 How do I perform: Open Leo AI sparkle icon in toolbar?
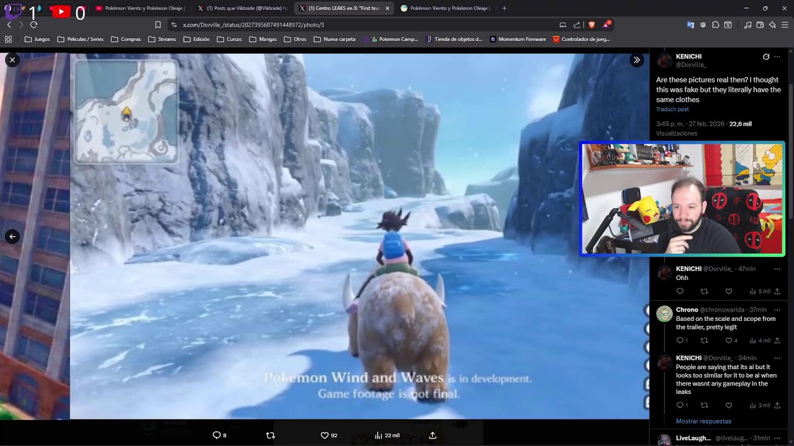click(x=772, y=25)
